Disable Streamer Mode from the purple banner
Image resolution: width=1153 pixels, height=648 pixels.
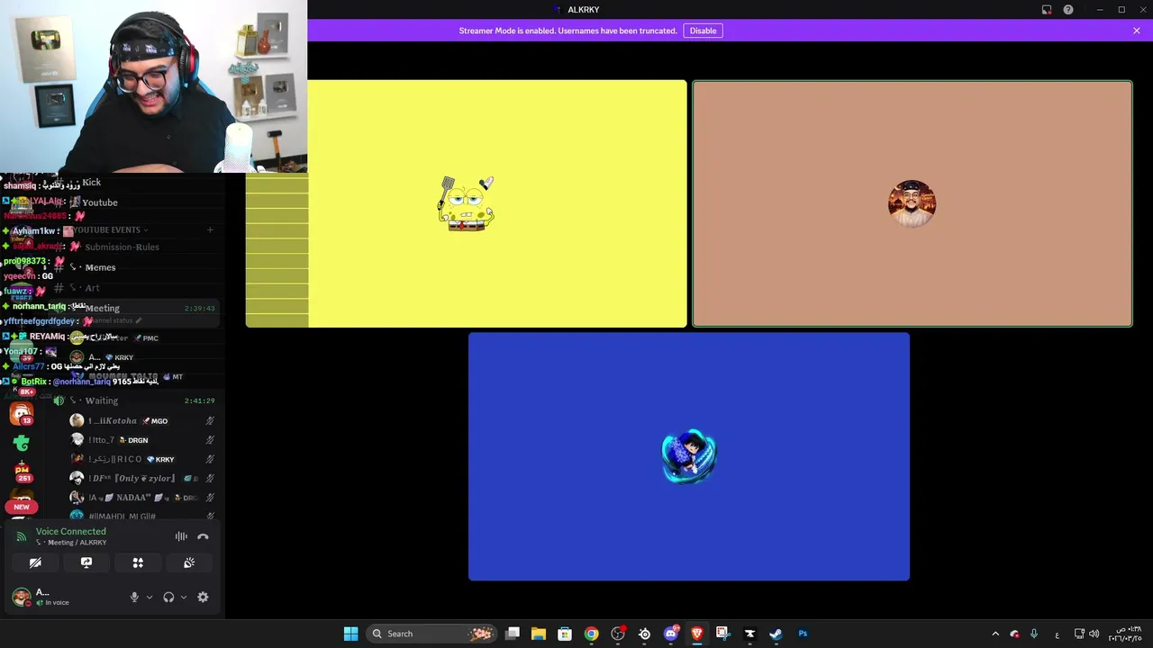pyautogui.click(x=703, y=31)
